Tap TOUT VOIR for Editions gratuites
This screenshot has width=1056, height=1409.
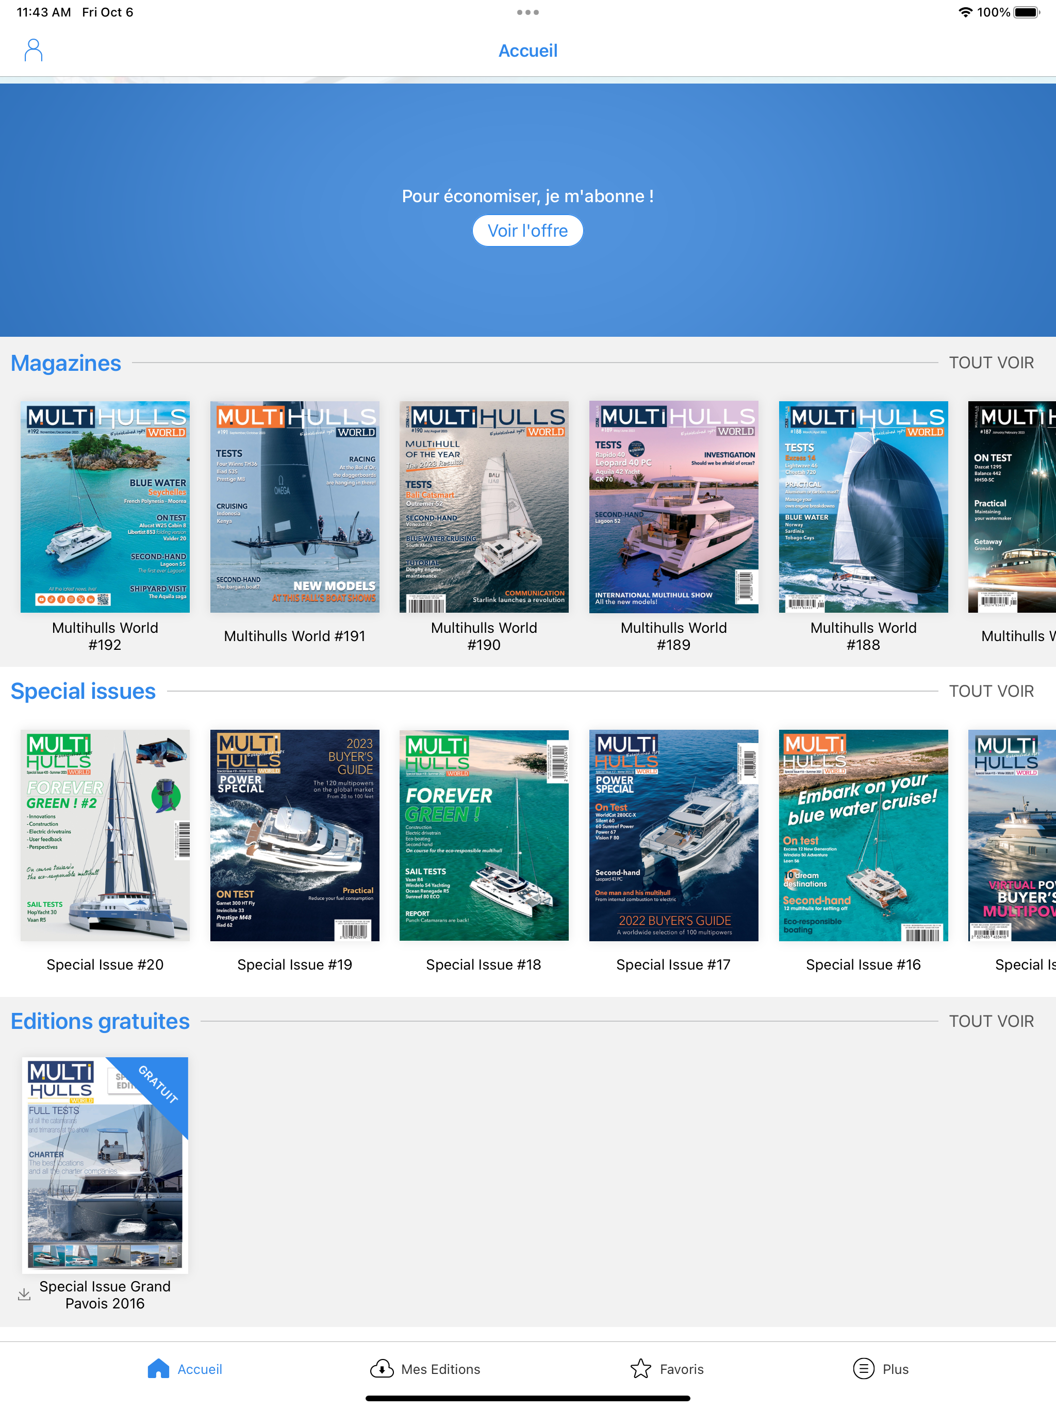click(x=991, y=1021)
